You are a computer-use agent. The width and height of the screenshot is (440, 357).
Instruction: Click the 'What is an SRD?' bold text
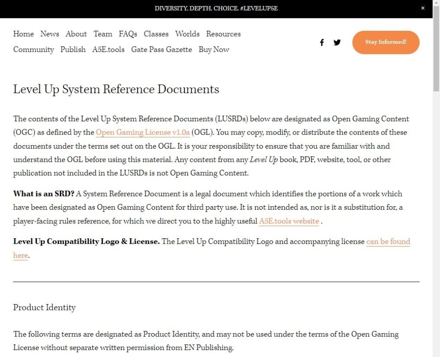coord(44,194)
